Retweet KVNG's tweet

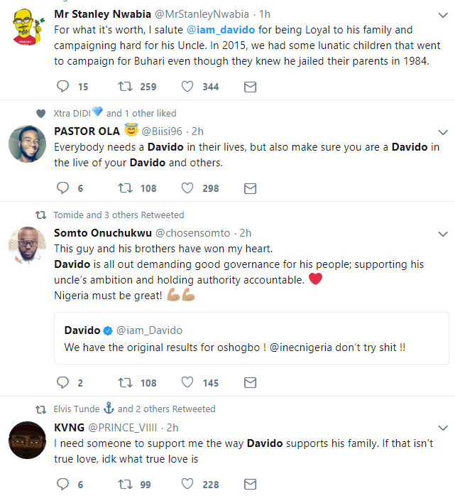[x=124, y=485]
